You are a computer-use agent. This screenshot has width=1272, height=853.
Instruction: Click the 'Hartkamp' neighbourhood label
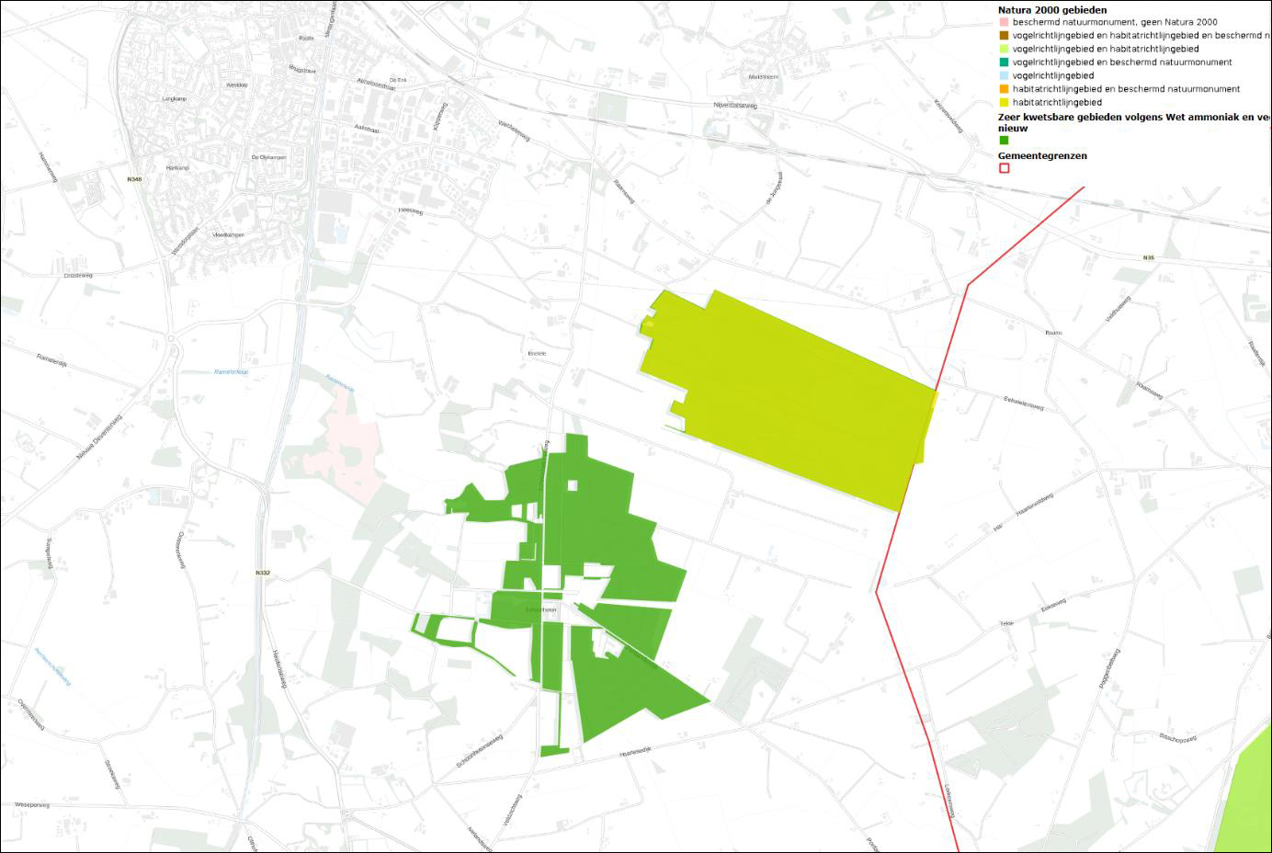point(176,168)
